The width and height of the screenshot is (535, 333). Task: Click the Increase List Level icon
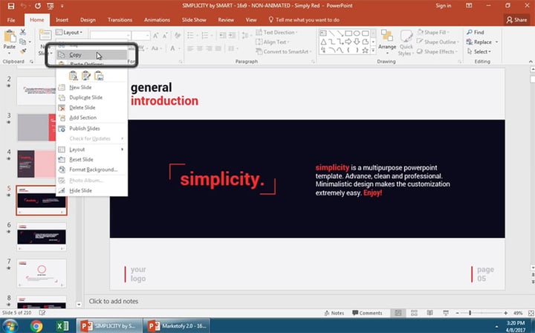click(232, 36)
